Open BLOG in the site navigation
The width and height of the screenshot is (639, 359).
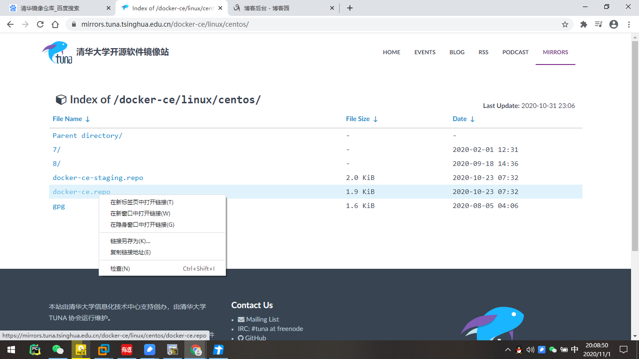tap(457, 52)
